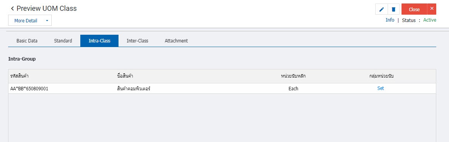Click the pencil edit icon
Image resolution: width=449 pixels, height=142 pixels.
click(x=381, y=9)
